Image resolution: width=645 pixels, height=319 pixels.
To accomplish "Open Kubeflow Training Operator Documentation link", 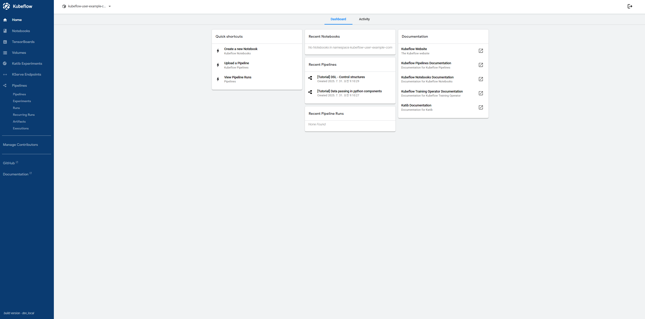I will (x=432, y=92).
